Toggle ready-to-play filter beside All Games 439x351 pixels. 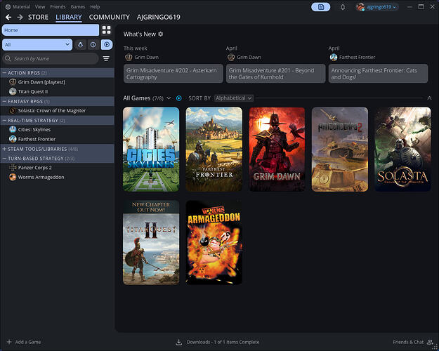coord(178,98)
